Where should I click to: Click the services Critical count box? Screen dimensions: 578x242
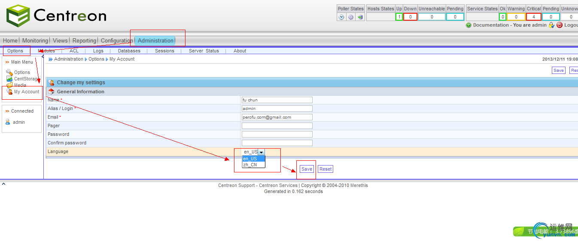click(x=534, y=17)
